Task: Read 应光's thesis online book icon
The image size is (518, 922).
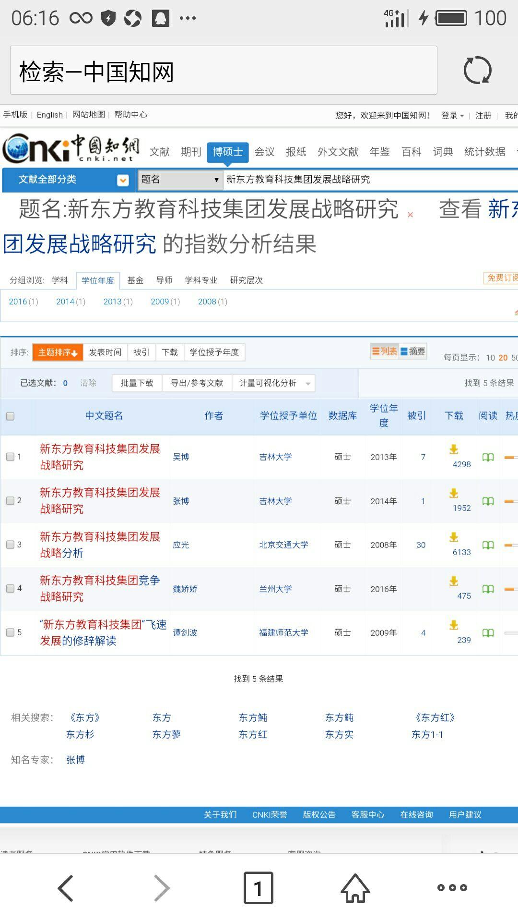Action: 488,545
